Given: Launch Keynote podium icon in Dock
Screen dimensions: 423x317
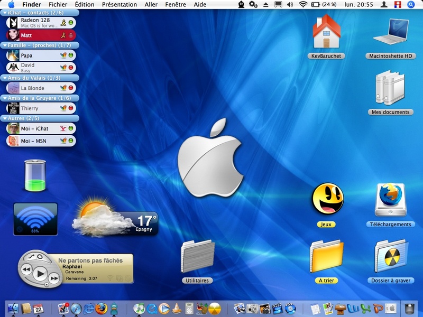Looking at the screenshot, I should [341, 309].
